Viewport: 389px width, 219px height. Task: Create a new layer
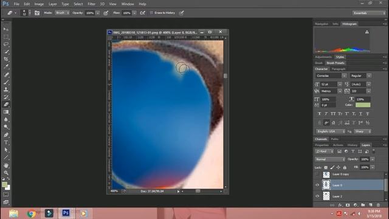tap(371, 205)
